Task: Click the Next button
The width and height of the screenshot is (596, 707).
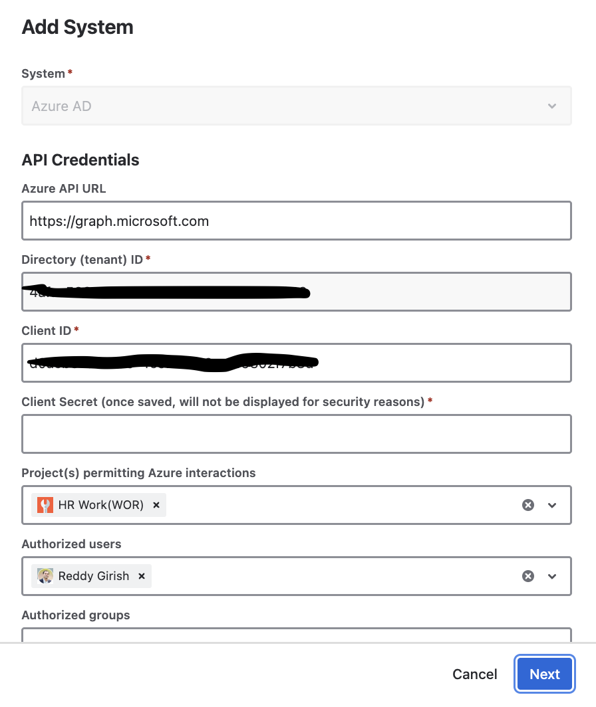Action: (545, 674)
